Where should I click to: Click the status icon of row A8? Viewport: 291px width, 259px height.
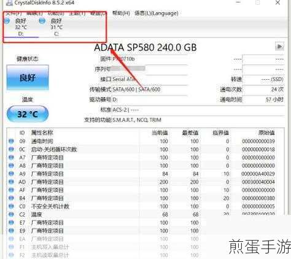click(11, 166)
